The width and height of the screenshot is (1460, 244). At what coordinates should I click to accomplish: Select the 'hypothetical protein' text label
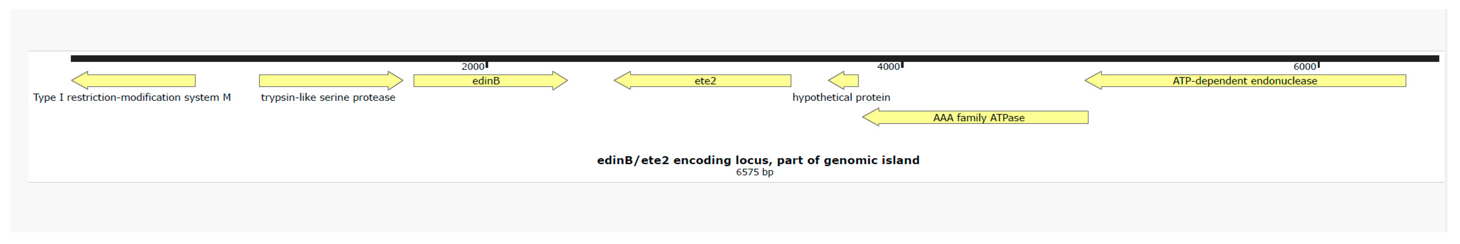[x=841, y=97]
